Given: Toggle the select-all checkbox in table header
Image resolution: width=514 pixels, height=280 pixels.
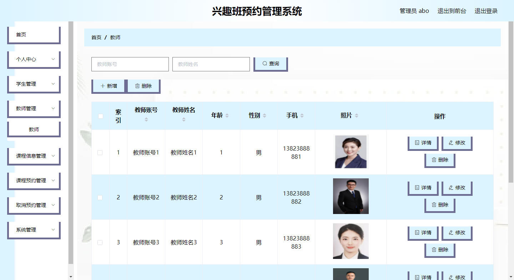Looking at the screenshot, I should (x=101, y=116).
